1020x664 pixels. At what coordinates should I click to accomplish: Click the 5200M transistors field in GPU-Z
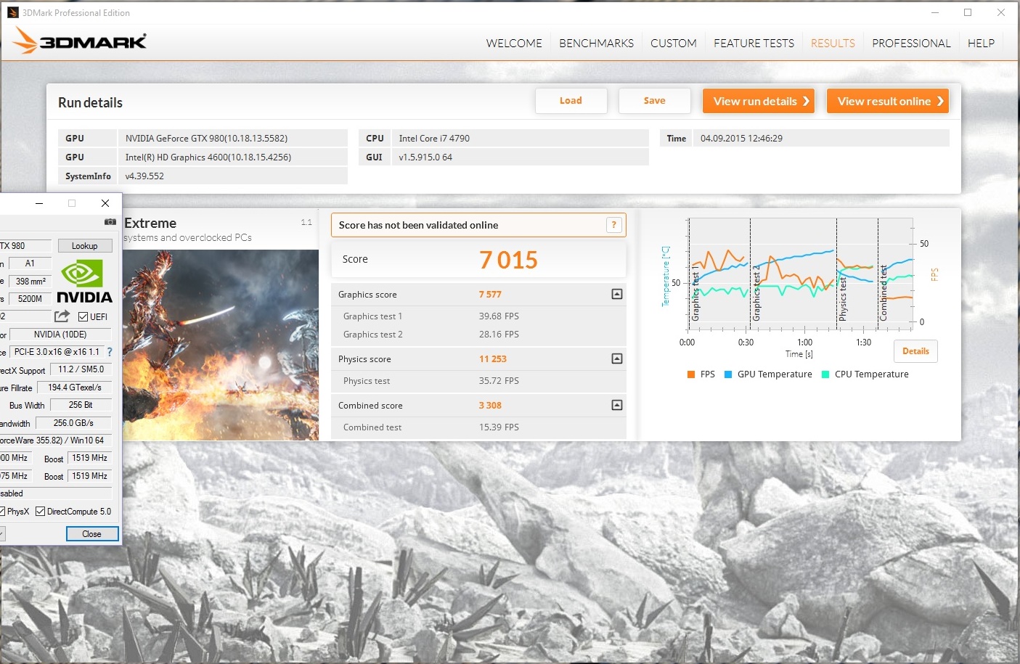(30, 299)
